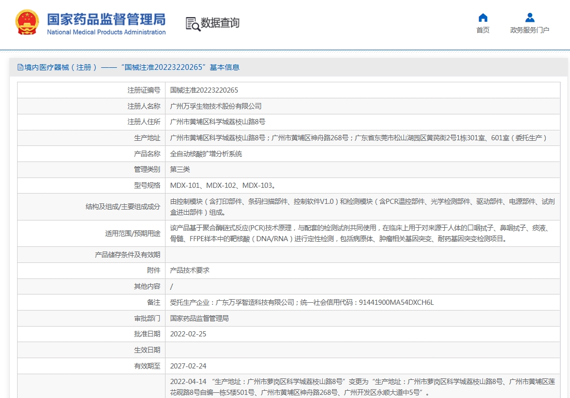Select production address text starting 广州市黄埔区科学城
Image resolution: width=570 pixels, height=398 pixels.
coord(358,138)
